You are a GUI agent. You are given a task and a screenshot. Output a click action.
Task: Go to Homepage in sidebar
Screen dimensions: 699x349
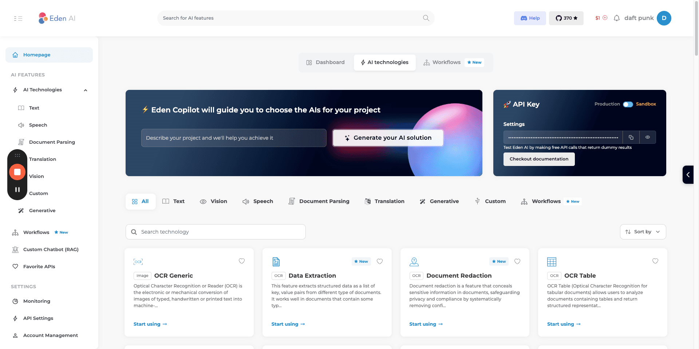coord(49,55)
